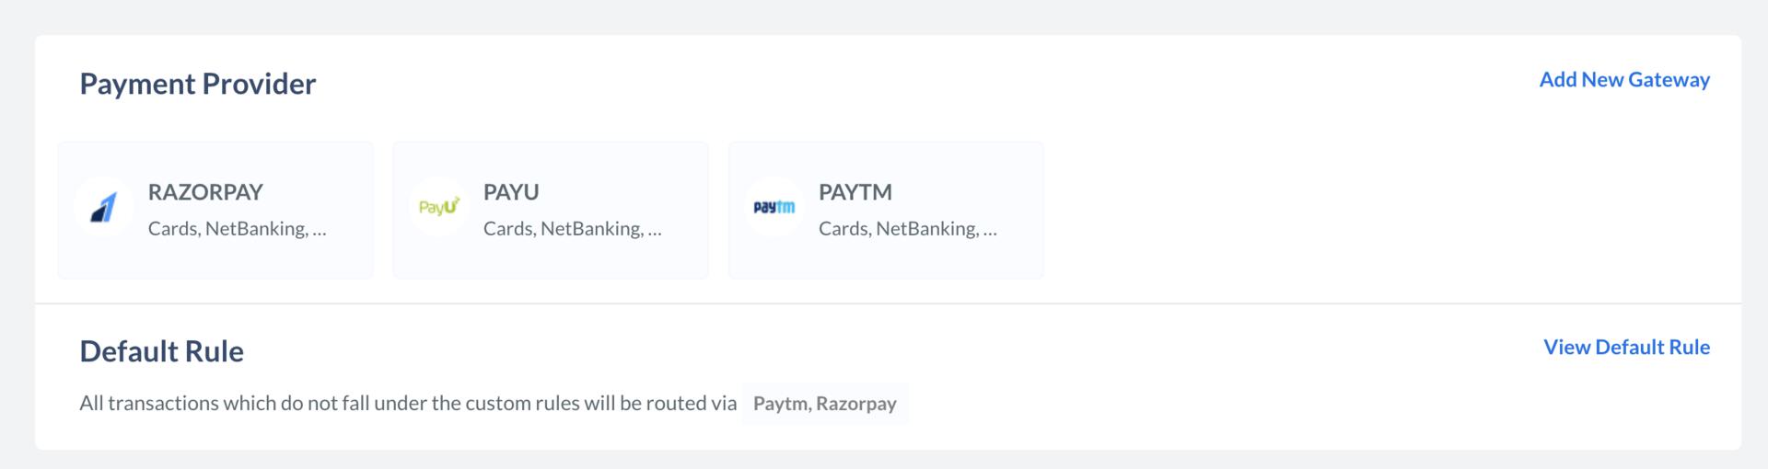This screenshot has height=469, width=1768.
Task: Click the Paytm, Razorpay routing chip
Action: [825, 404]
